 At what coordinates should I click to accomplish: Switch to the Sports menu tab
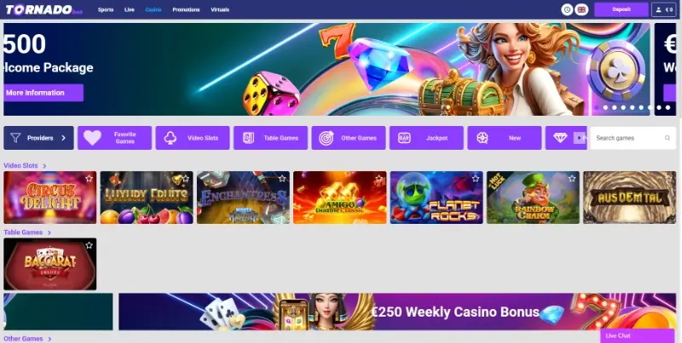[x=106, y=9]
